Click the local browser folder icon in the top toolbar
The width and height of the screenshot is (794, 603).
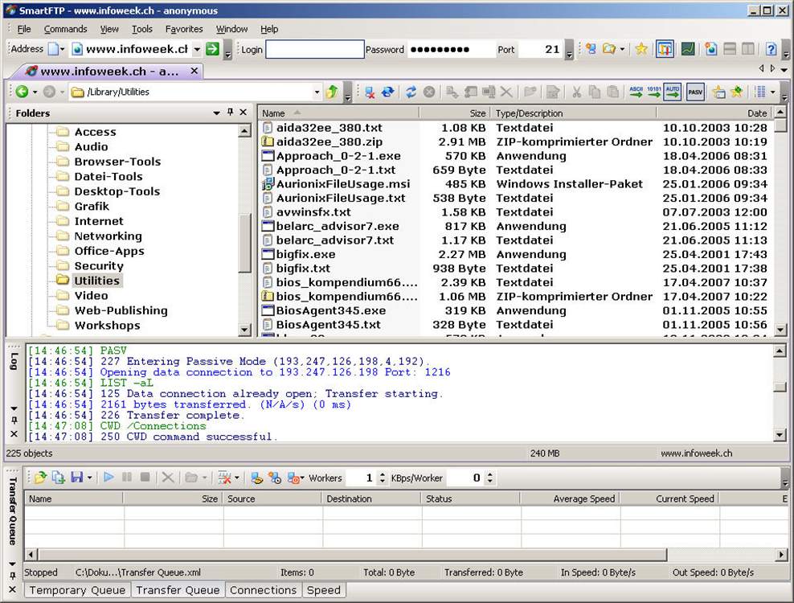[x=609, y=49]
